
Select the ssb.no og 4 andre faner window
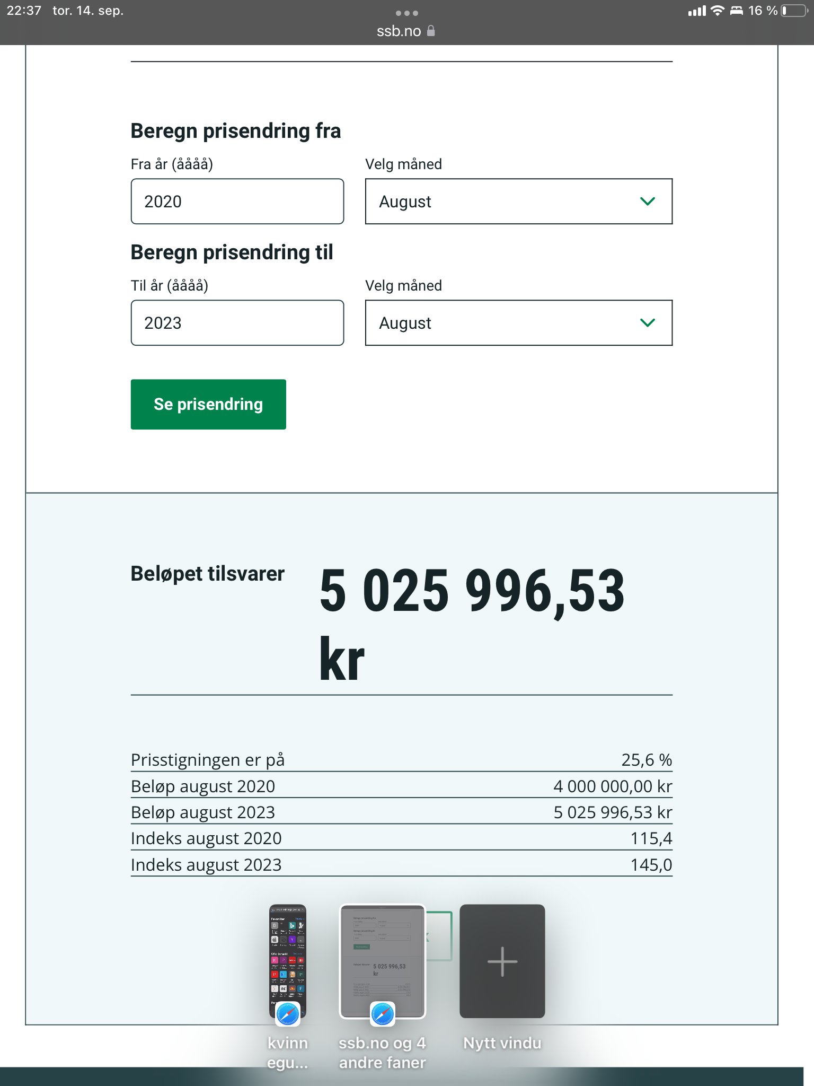[382, 961]
